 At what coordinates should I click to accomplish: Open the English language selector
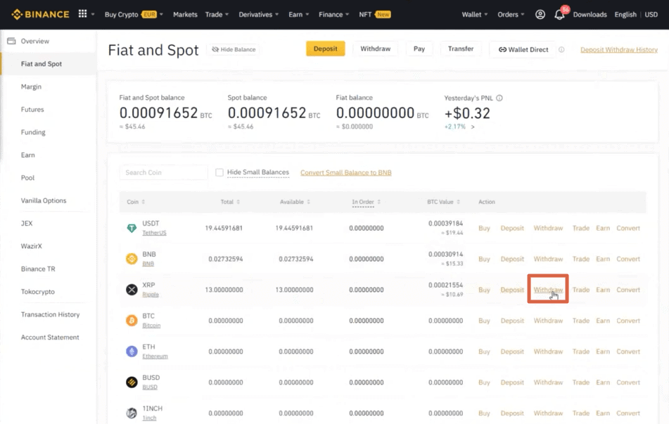tap(625, 15)
